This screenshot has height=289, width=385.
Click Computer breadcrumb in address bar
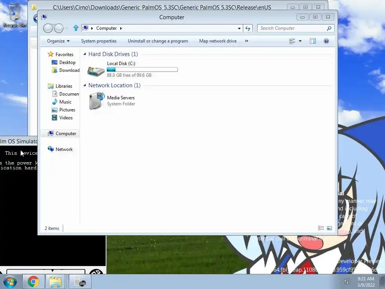106,28
